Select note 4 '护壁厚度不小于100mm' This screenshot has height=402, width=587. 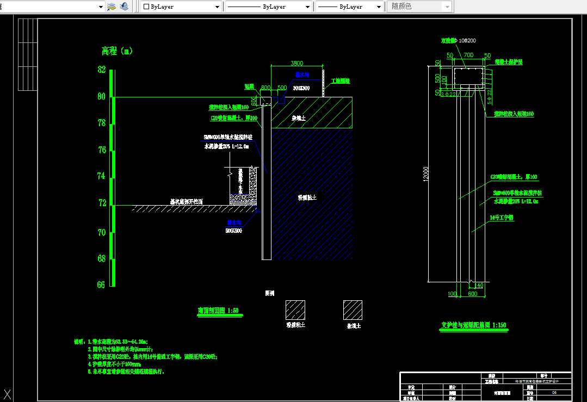click(x=114, y=364)
